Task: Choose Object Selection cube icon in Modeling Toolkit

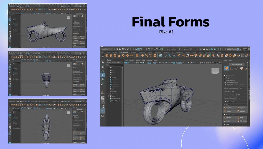Action: click(227, 68)
